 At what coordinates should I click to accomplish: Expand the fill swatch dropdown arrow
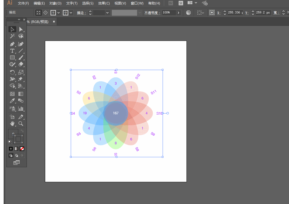point(59,13)
